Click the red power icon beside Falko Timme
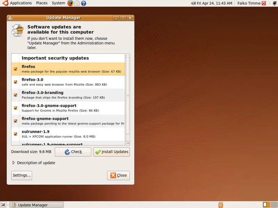The height and width of the screenshot is (208, 278). coord(264,3)
